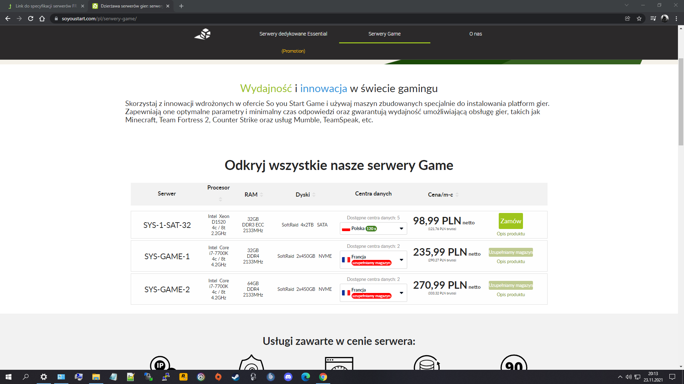Click the green Zamów button
This screenshot has height=384, width=684.
(x=511, y=221)
